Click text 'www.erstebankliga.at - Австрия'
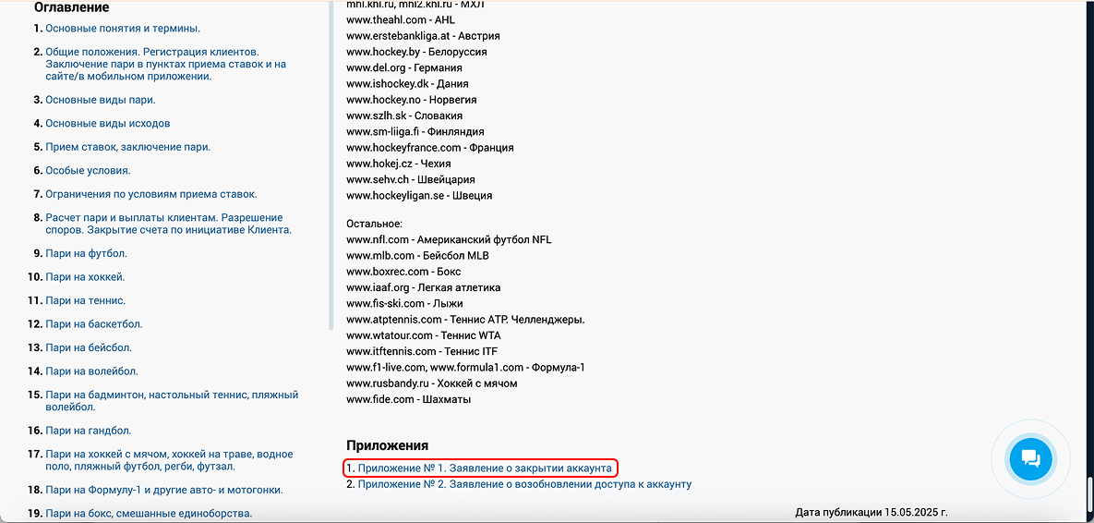The height and width of the screenshot is (523, 1094). (423, 36)
